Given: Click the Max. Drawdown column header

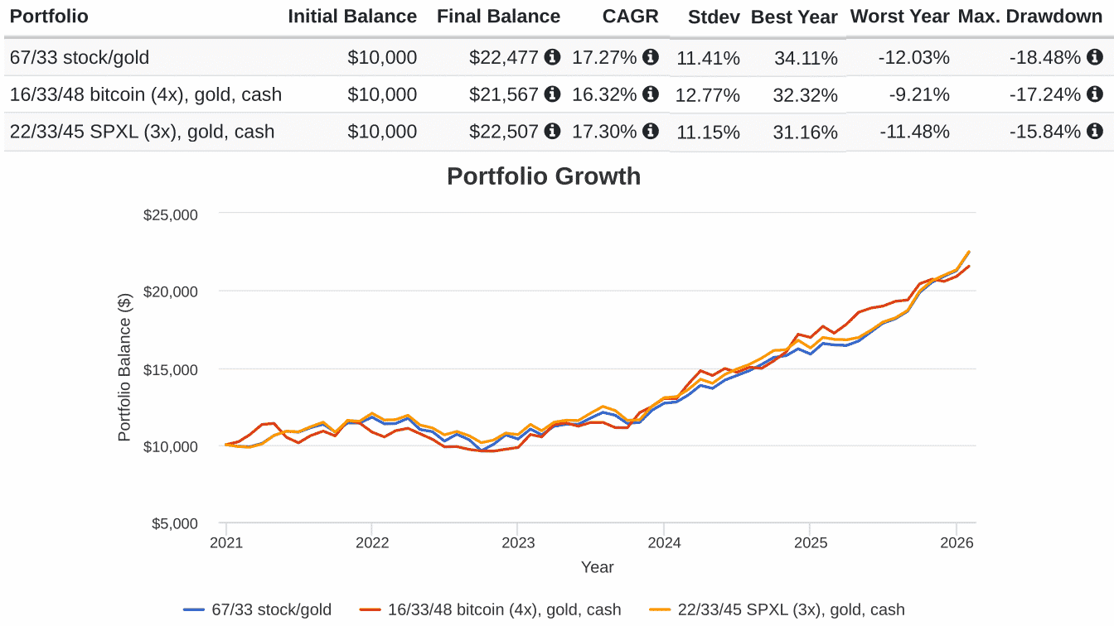Looking at the screenshot, I should (1030, 17).
